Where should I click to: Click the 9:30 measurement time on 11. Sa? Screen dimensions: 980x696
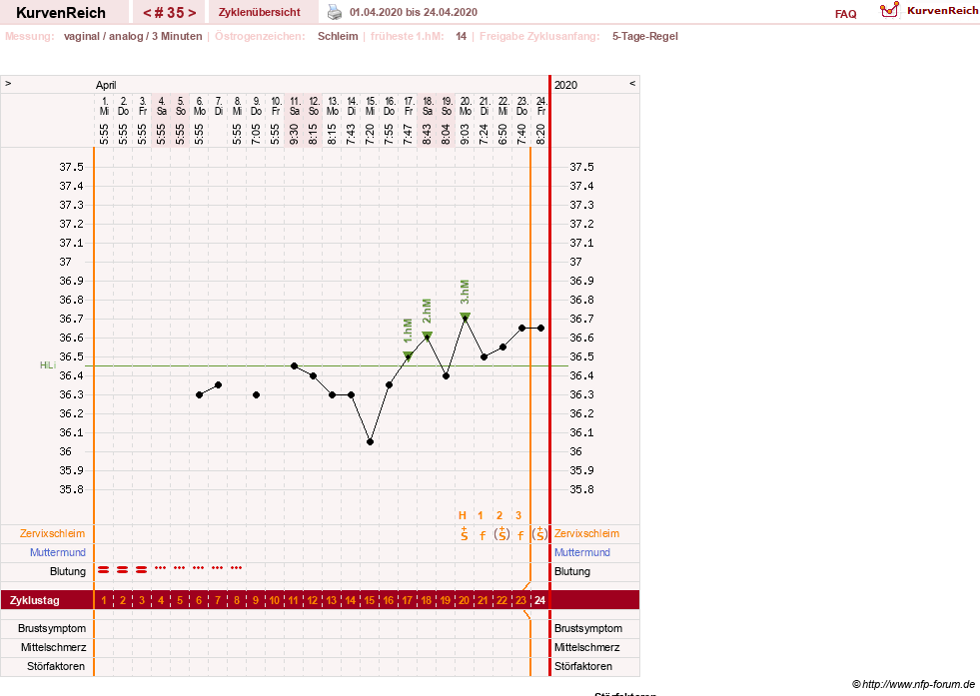[295, 134]
